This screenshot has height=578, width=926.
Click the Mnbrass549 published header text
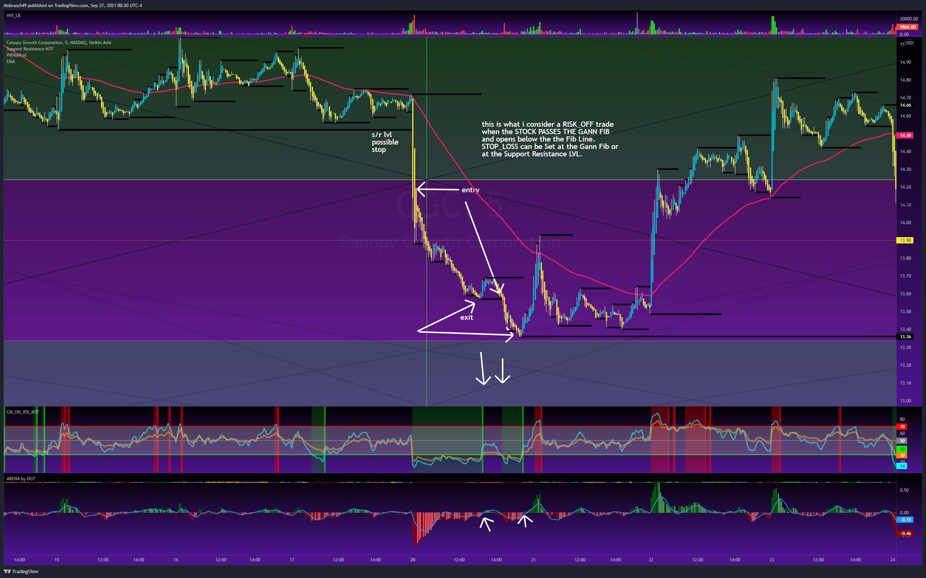(73, 5)
